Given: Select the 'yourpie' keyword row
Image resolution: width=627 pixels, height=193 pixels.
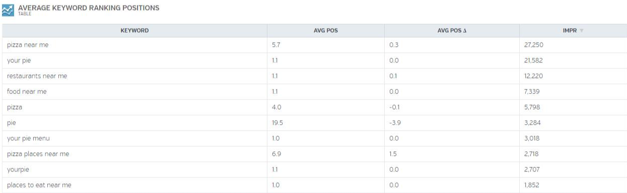Looking at the screenshot, I should (x=314, y=169).
